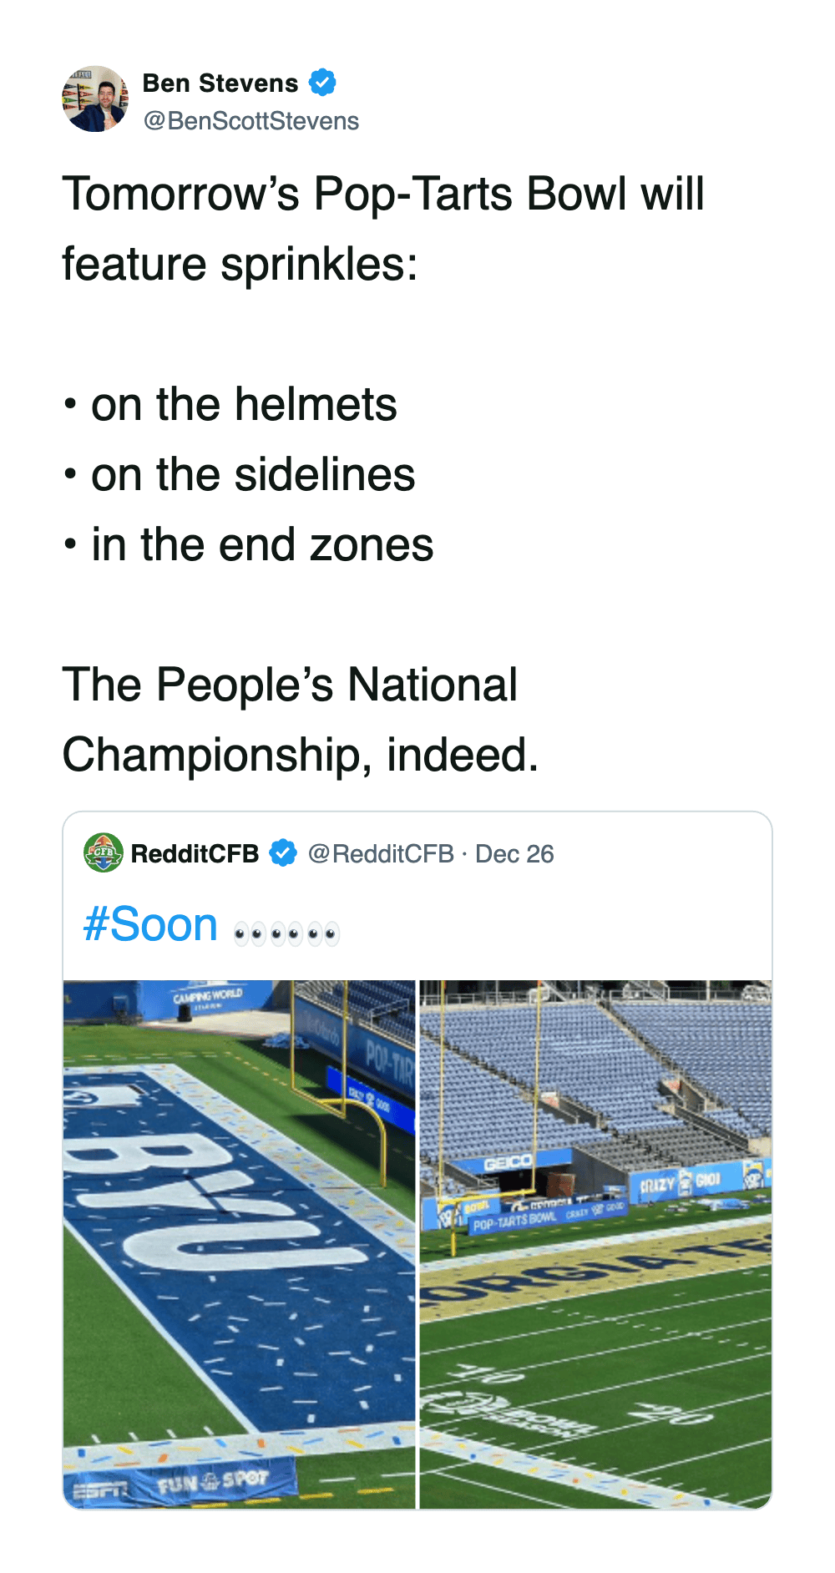Click the GEICO sign in the right photo

point(508,1162)
